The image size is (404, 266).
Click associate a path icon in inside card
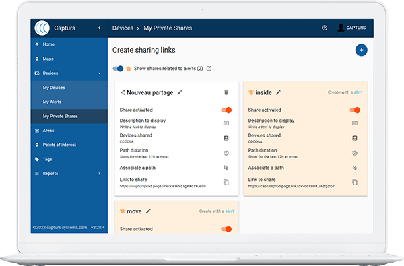[355, 168]
